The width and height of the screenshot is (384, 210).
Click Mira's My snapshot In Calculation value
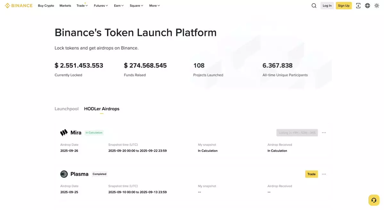click(x=208, y=151)
